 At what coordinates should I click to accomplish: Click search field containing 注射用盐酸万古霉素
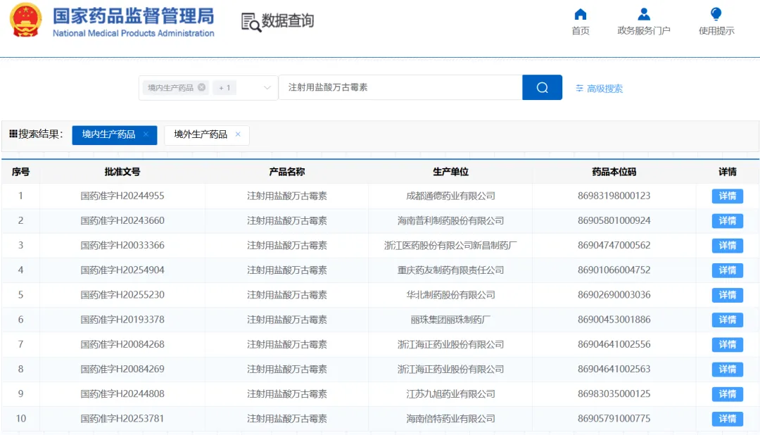coord(401,87)
